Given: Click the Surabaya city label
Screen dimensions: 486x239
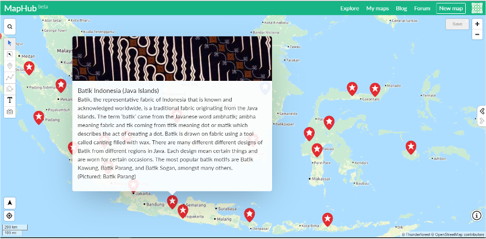Looking at the screenshot, I should pos(228,208).
